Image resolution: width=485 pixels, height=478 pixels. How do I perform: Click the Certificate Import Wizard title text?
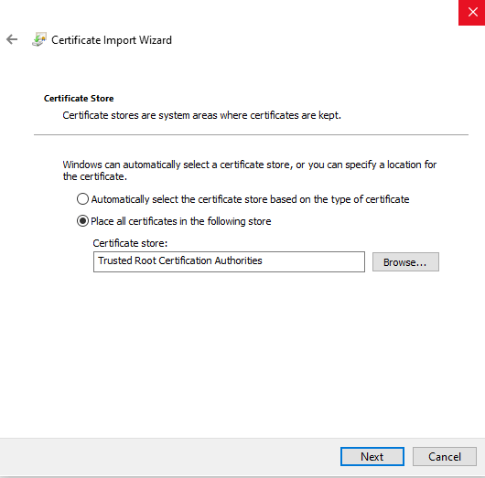(x=112, y=40)
